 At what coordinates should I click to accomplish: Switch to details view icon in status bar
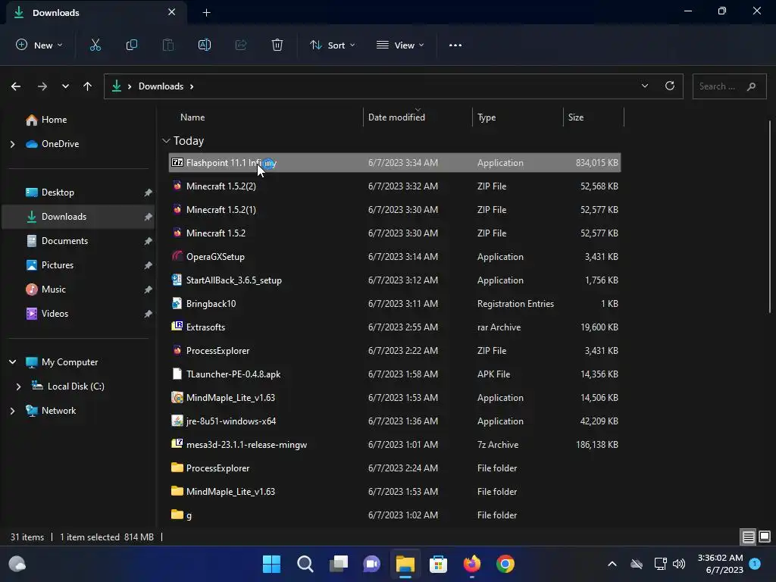pyautogui.click(x=748, y=537)
